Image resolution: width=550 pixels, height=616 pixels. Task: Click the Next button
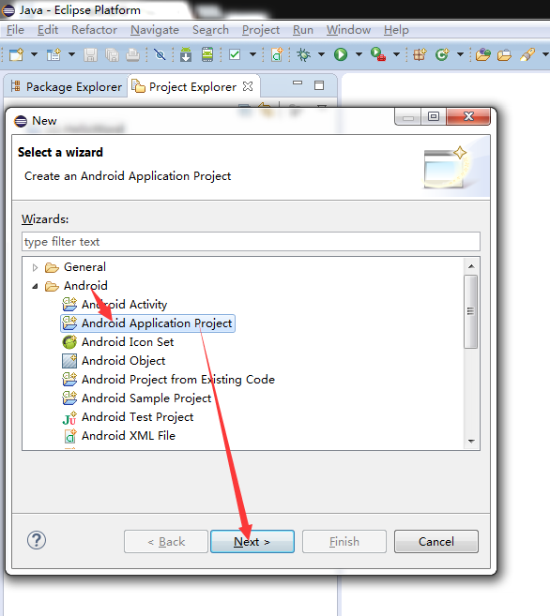(252, 541)
